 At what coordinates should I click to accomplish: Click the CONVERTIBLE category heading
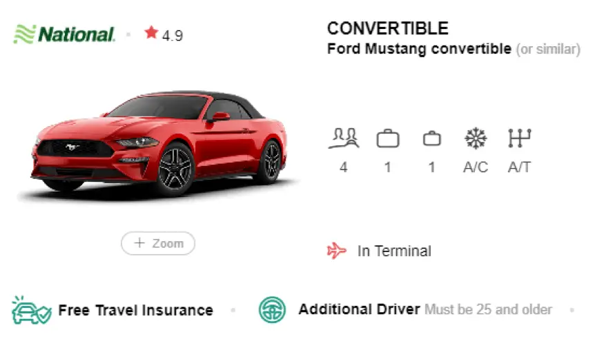pyautogui.click(x=388, y=28)
